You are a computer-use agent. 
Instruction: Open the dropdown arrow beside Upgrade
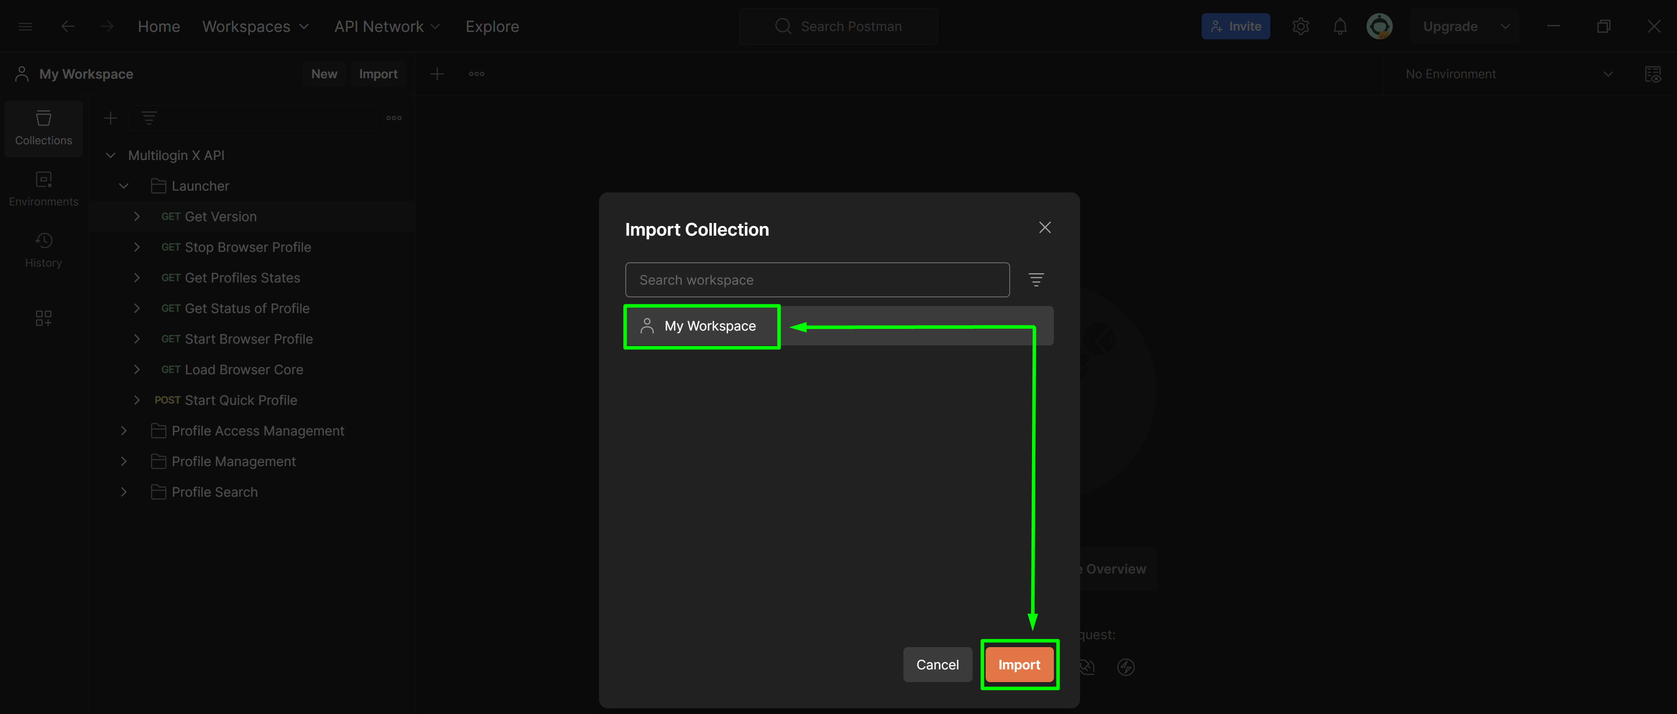click(x=1505, y=27)
